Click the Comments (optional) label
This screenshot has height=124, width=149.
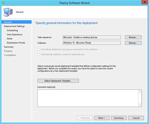click(47, 87)
